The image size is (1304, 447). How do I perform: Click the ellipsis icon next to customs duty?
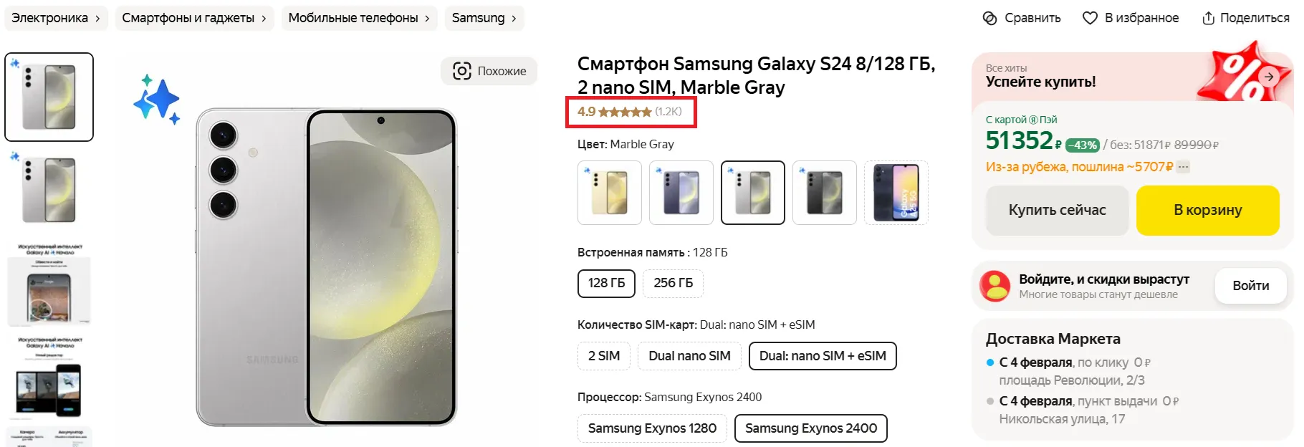pos(1184,167)
